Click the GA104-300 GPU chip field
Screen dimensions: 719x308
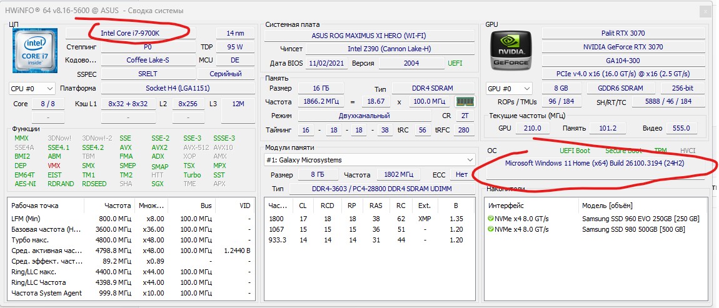623,61
